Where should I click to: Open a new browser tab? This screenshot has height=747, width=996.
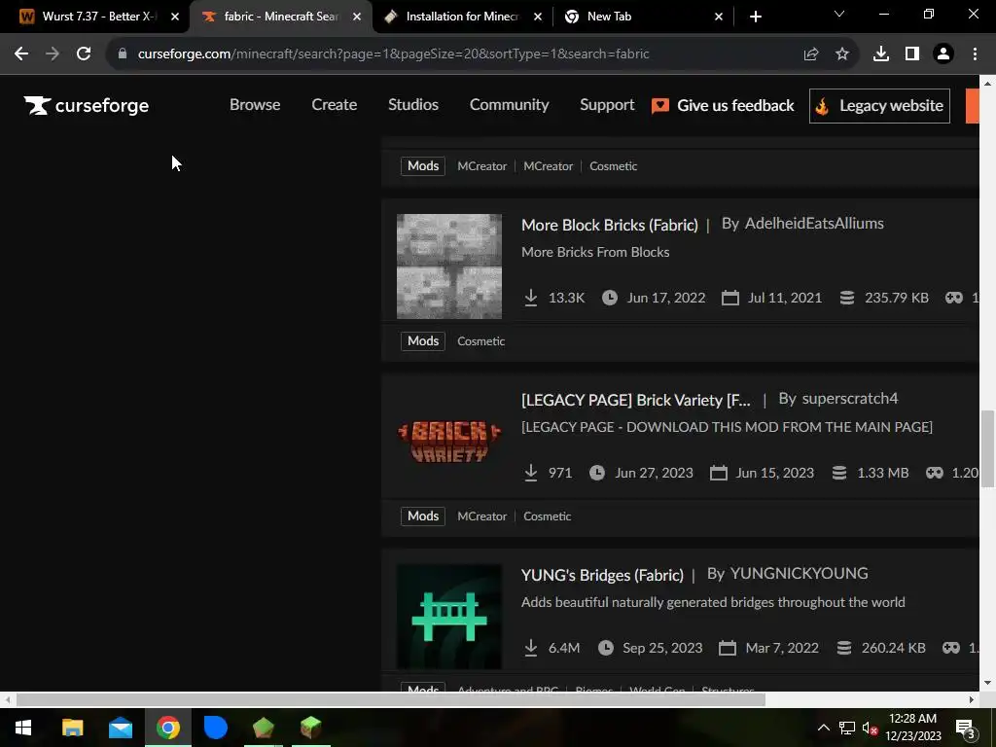[x=755, y=17]
